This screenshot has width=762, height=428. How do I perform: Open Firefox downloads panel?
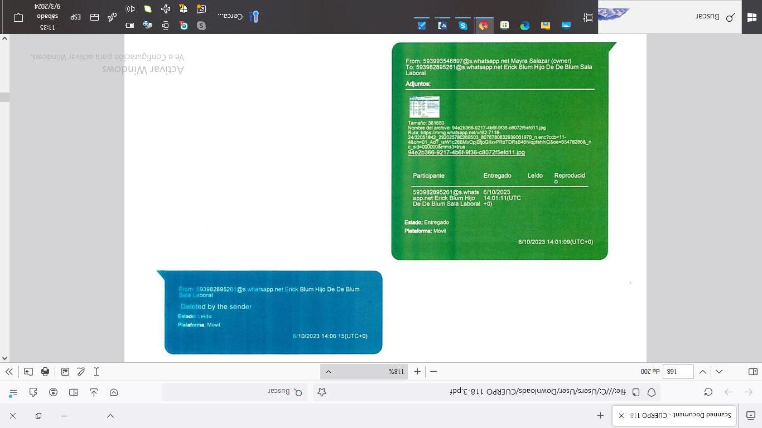click(94, 392)
